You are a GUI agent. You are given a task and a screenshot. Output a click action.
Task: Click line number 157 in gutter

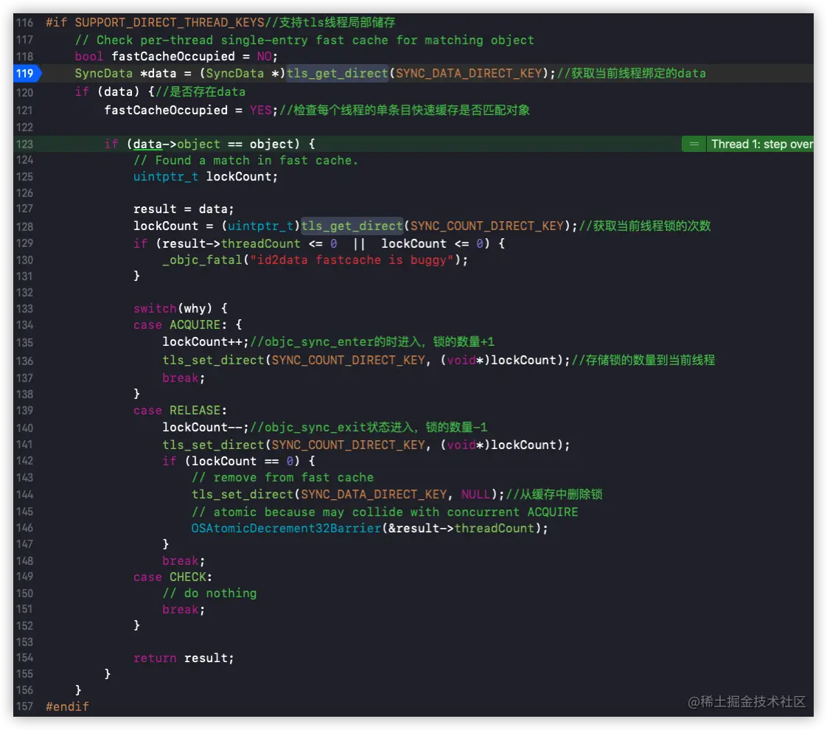[24, 706]
